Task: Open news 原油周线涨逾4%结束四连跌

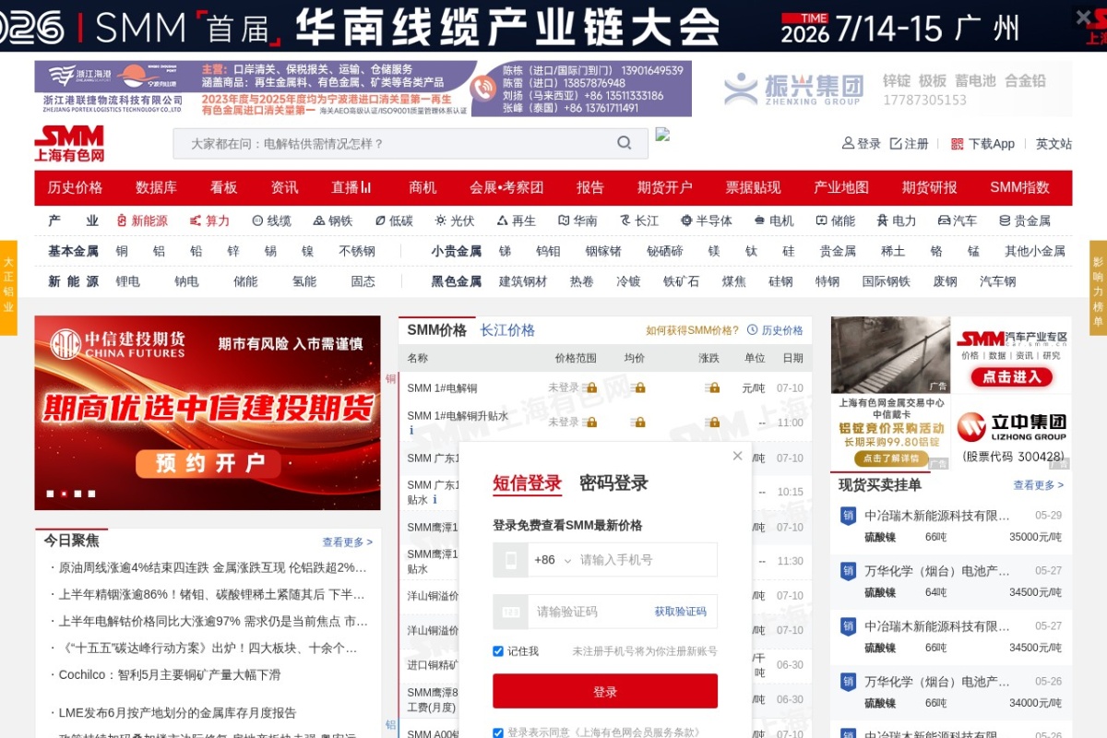Action: tap(213, 567)
